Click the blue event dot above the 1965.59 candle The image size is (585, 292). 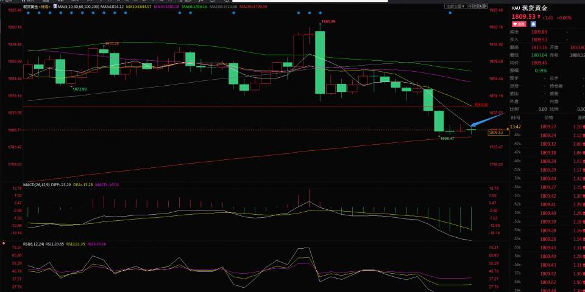tap(321, 13)
